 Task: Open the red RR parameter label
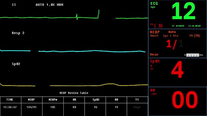pos(153,90)
